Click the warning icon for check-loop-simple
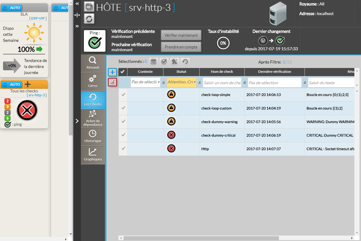Viewport: 361px width, 241px height. 171,94
